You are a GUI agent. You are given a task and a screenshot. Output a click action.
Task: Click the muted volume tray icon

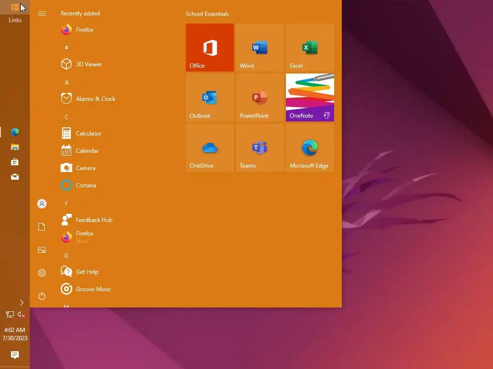pos(21,314)
